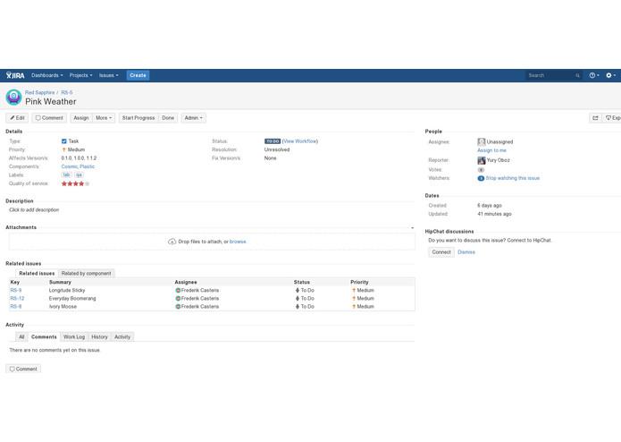The height and width of the screenshot is (442, 621).
Task: Open the Projects dropdown menu
Action: point(80,75)
